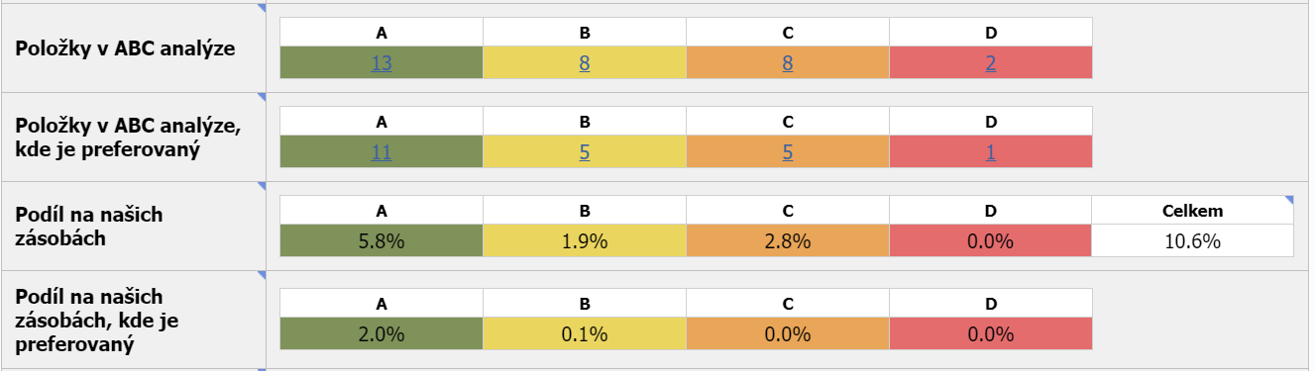Open the link 13 in category A
The image size is (1315, 371).
[x=382, y=63]
